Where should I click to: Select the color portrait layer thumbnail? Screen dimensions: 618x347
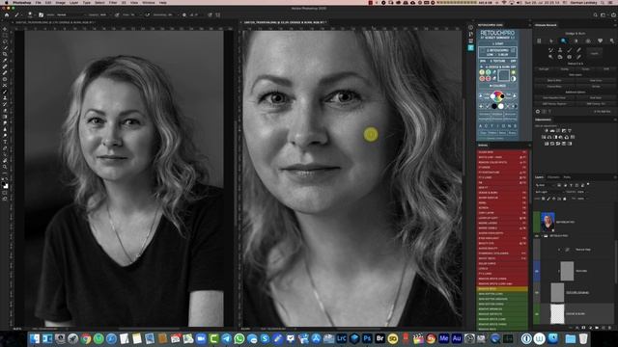click(548, 222)
